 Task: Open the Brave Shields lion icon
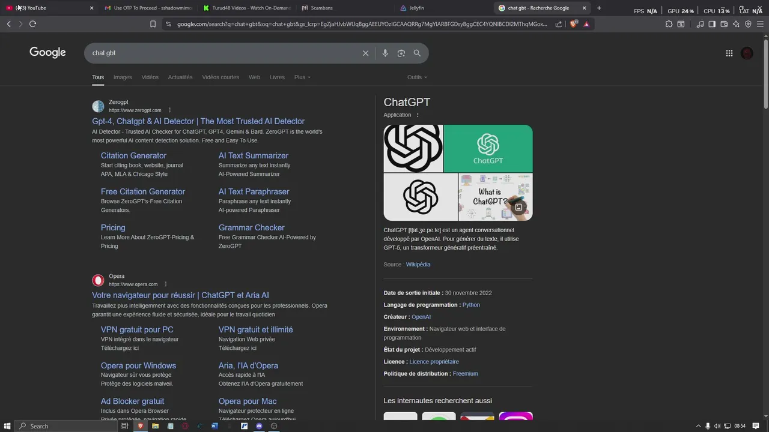(x=573, y=24)
